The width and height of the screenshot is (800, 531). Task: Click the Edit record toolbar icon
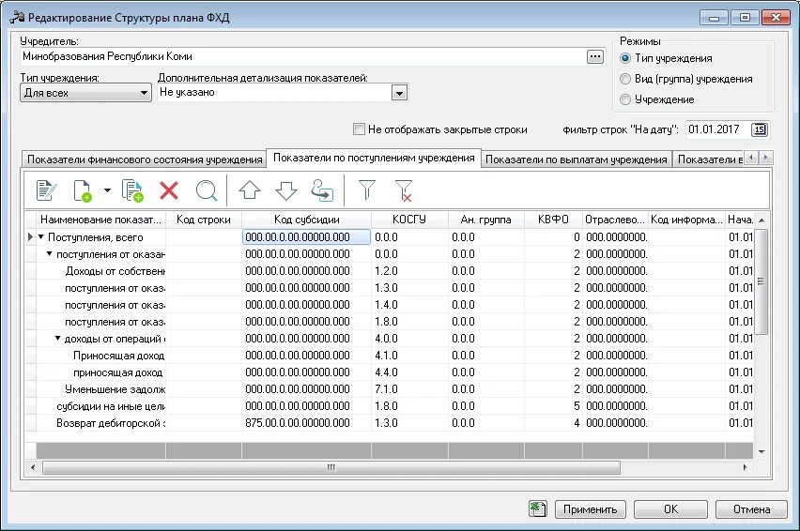pos(46,191)
